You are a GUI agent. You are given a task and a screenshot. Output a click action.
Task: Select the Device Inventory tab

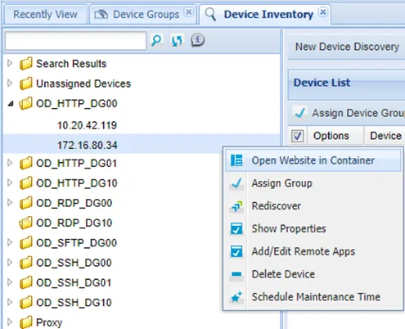pyautogui.click(x=265, y=15)
